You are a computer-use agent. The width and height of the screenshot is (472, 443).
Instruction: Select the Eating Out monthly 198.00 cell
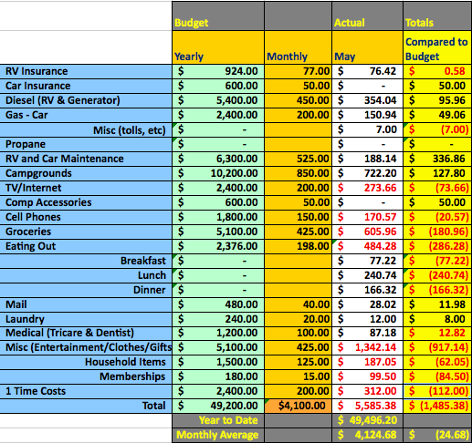298,246
